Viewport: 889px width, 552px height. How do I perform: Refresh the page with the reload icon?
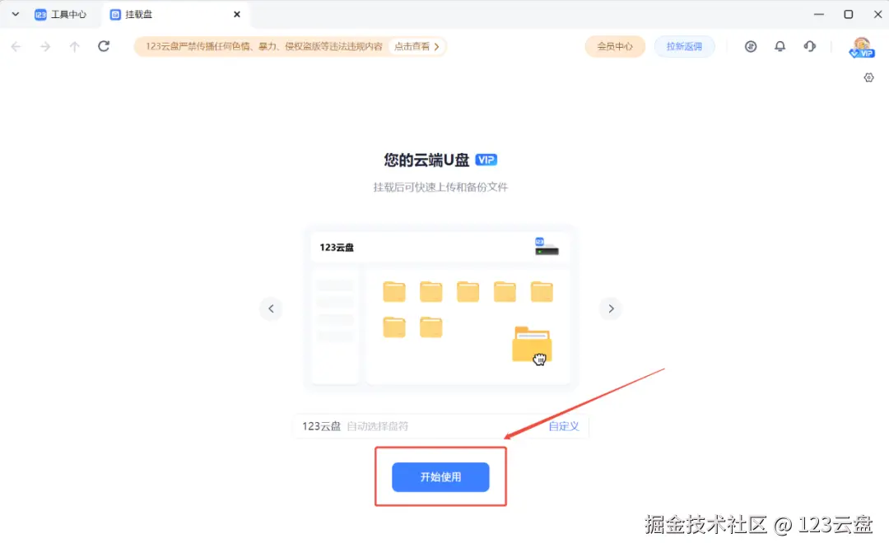104,46
